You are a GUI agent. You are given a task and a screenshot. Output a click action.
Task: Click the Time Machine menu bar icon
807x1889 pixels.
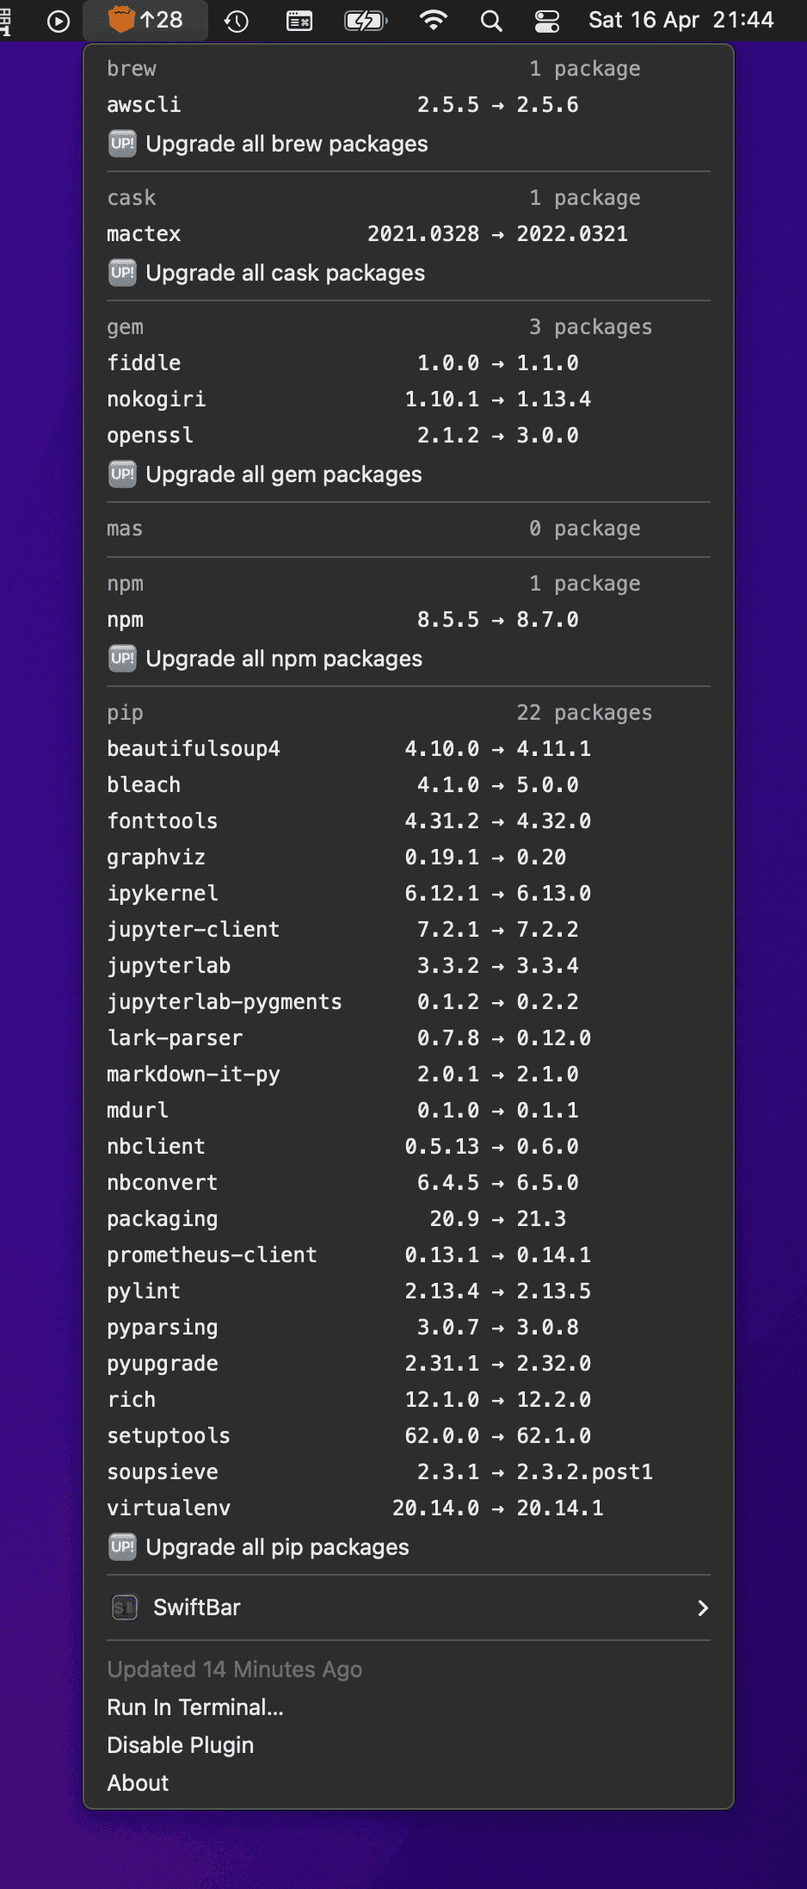coord(237,21)
